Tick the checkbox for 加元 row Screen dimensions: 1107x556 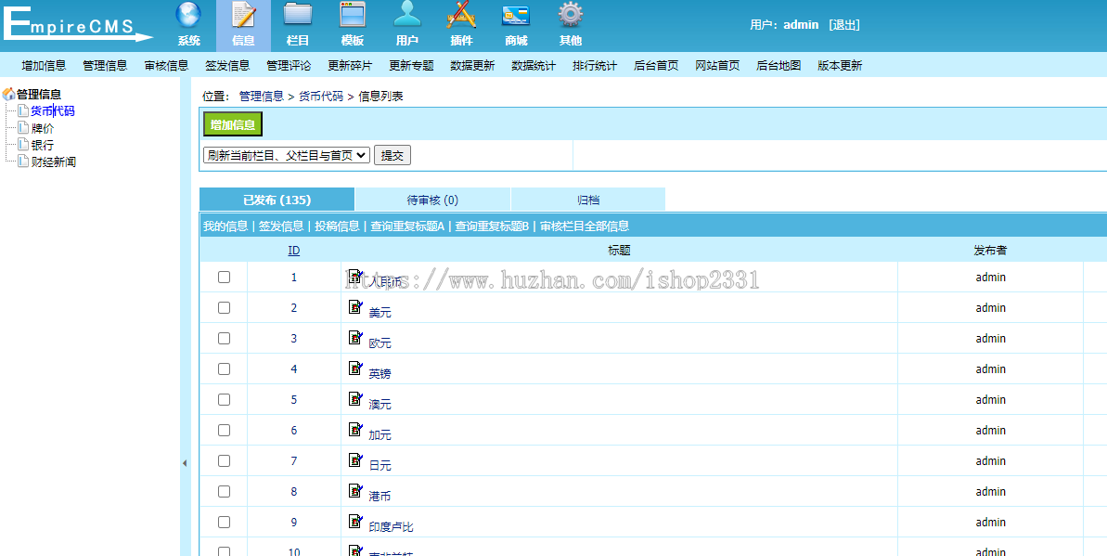(224, 431)
